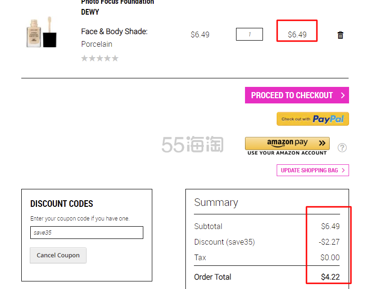
Task: Click the chevron on Update Shopping Bag
Action: [x=343, y=170]
